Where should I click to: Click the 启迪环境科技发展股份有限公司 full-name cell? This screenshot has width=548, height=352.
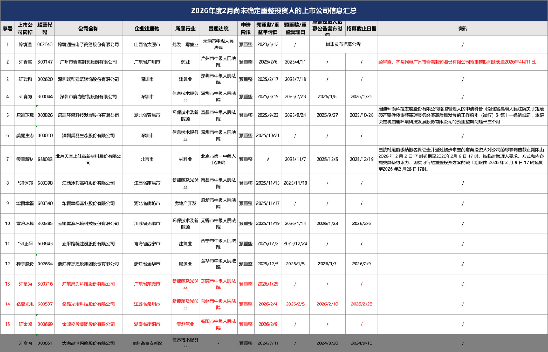[x=88, y=115]
